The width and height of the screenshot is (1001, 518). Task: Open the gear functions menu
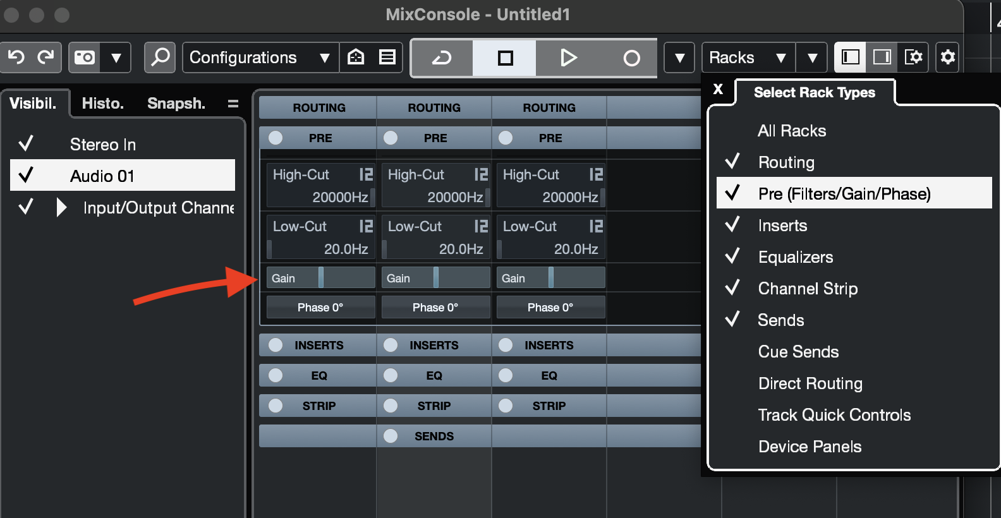tap(947, 57)
